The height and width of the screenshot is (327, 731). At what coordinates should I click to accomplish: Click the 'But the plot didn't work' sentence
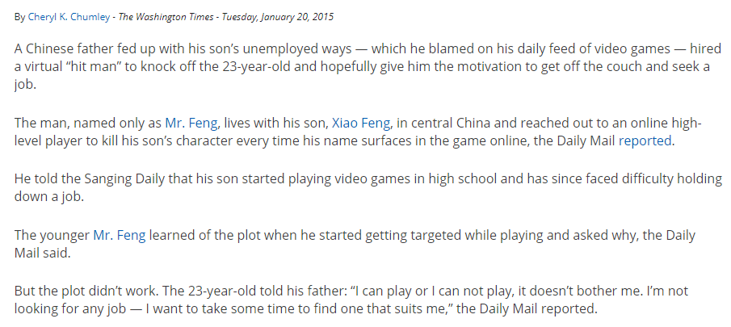click(x=86, y=291)
